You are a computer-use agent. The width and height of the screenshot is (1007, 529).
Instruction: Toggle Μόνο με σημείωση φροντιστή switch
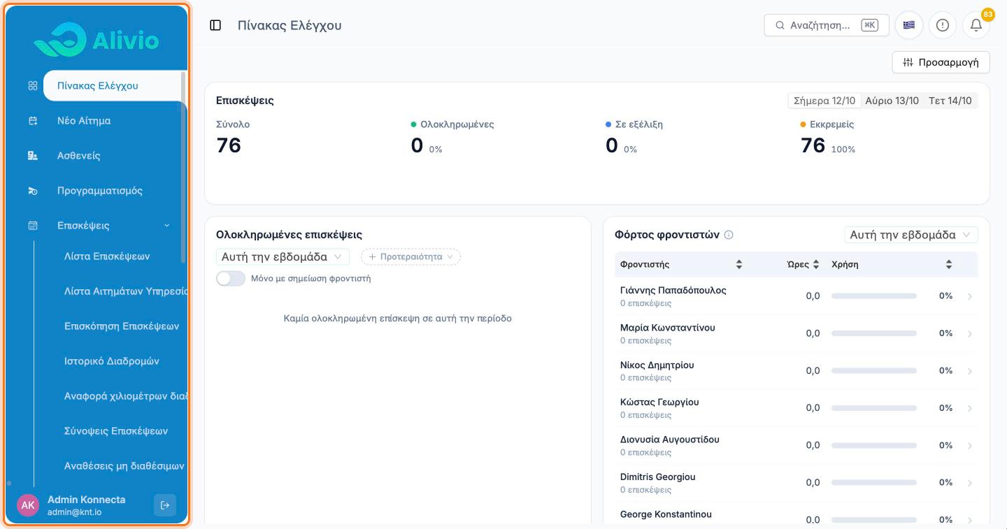(231, 278)
